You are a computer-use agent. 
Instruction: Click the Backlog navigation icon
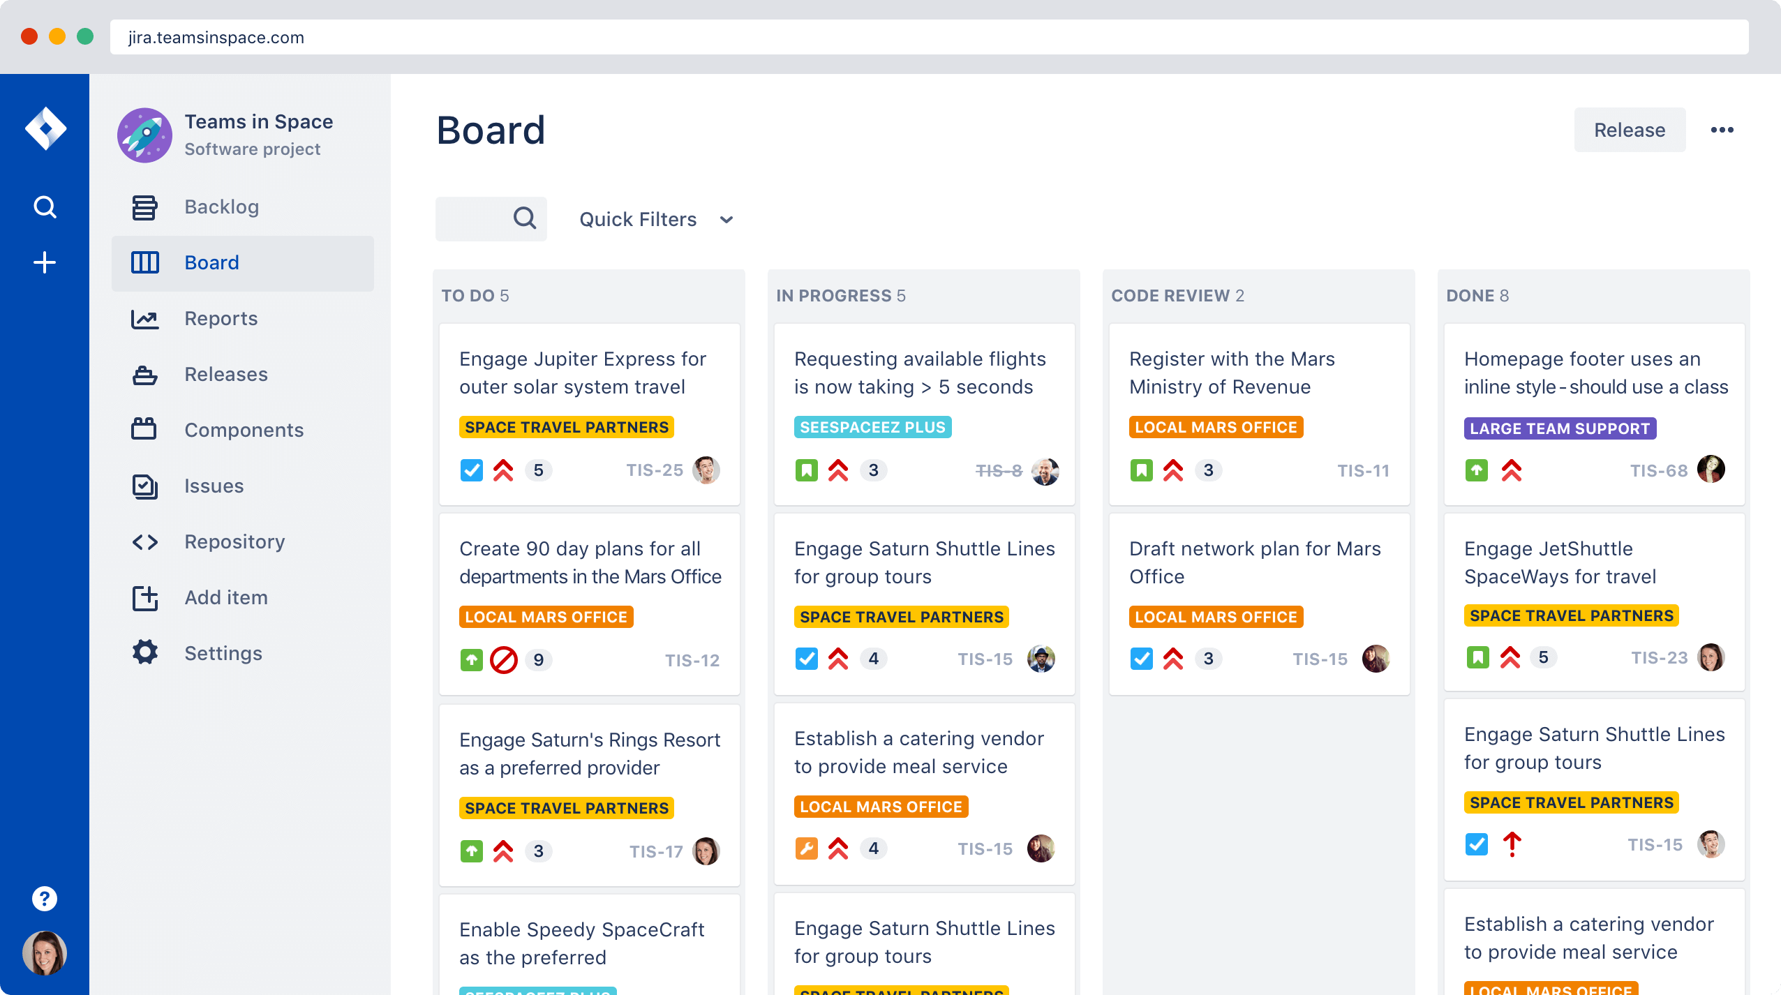coord(143,205)
